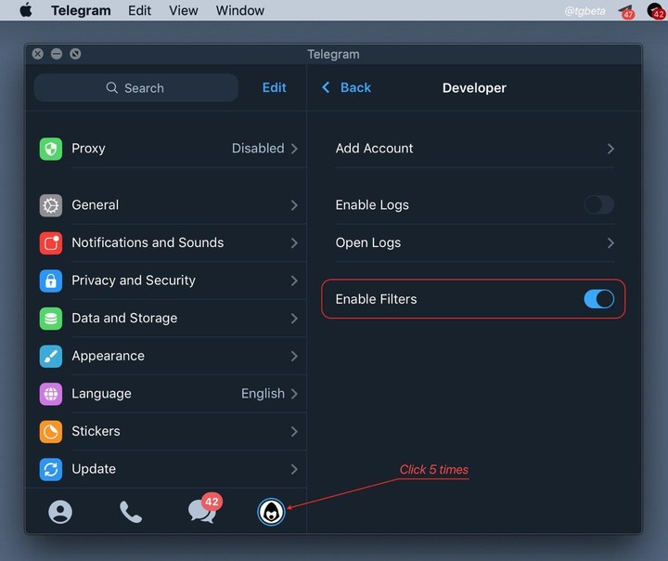Click the green Proxy shield icon
The width and height of the screenshot is (668, 561).
coord(51,149)
